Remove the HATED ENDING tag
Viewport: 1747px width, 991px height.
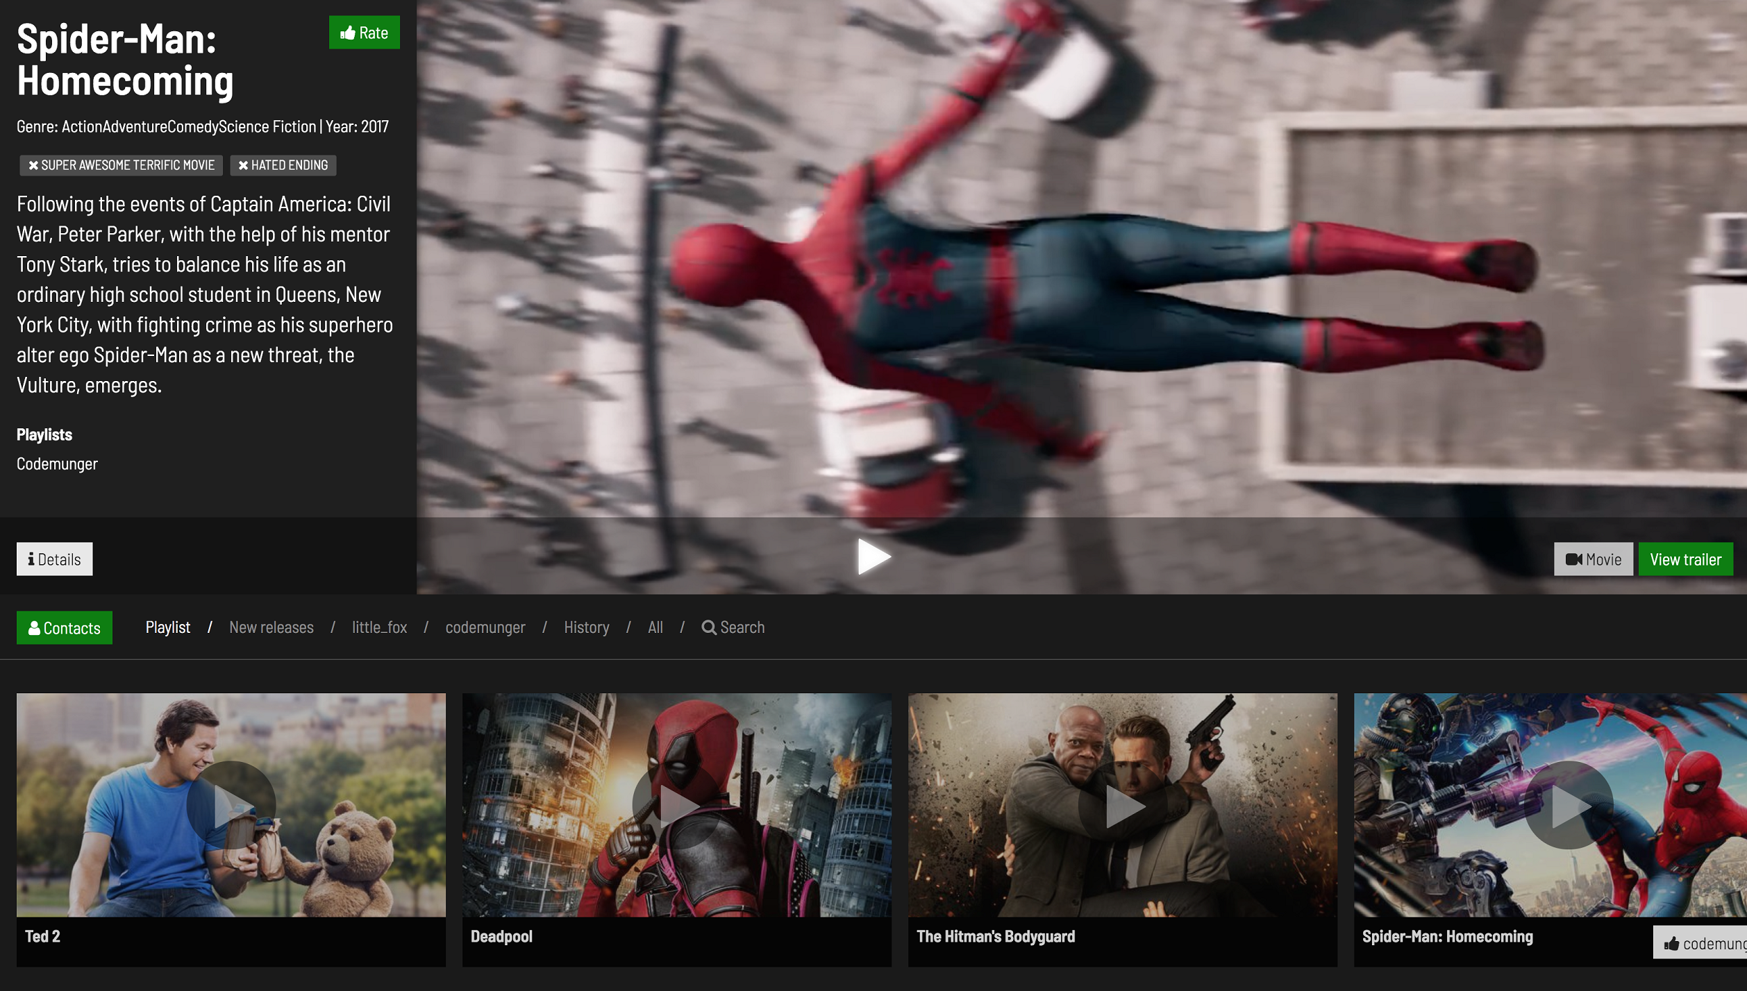243,165
